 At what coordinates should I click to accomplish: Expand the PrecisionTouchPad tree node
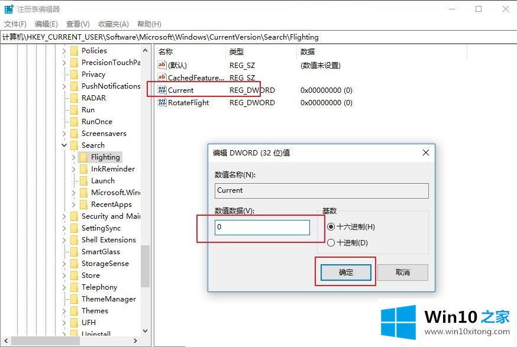coord(64,63)
